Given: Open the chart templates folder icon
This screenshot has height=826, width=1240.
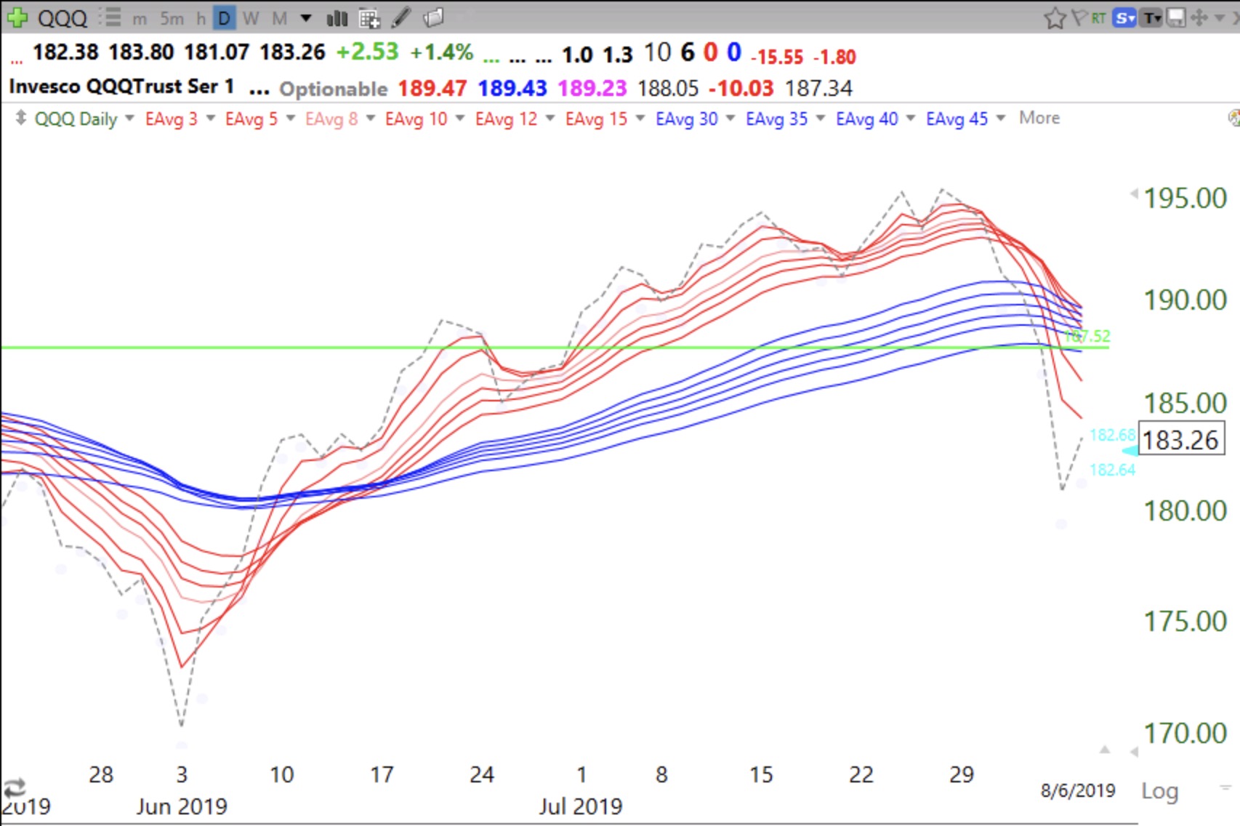Looking at the screenshot, I should pyautogui.click(x=433, y=17).
